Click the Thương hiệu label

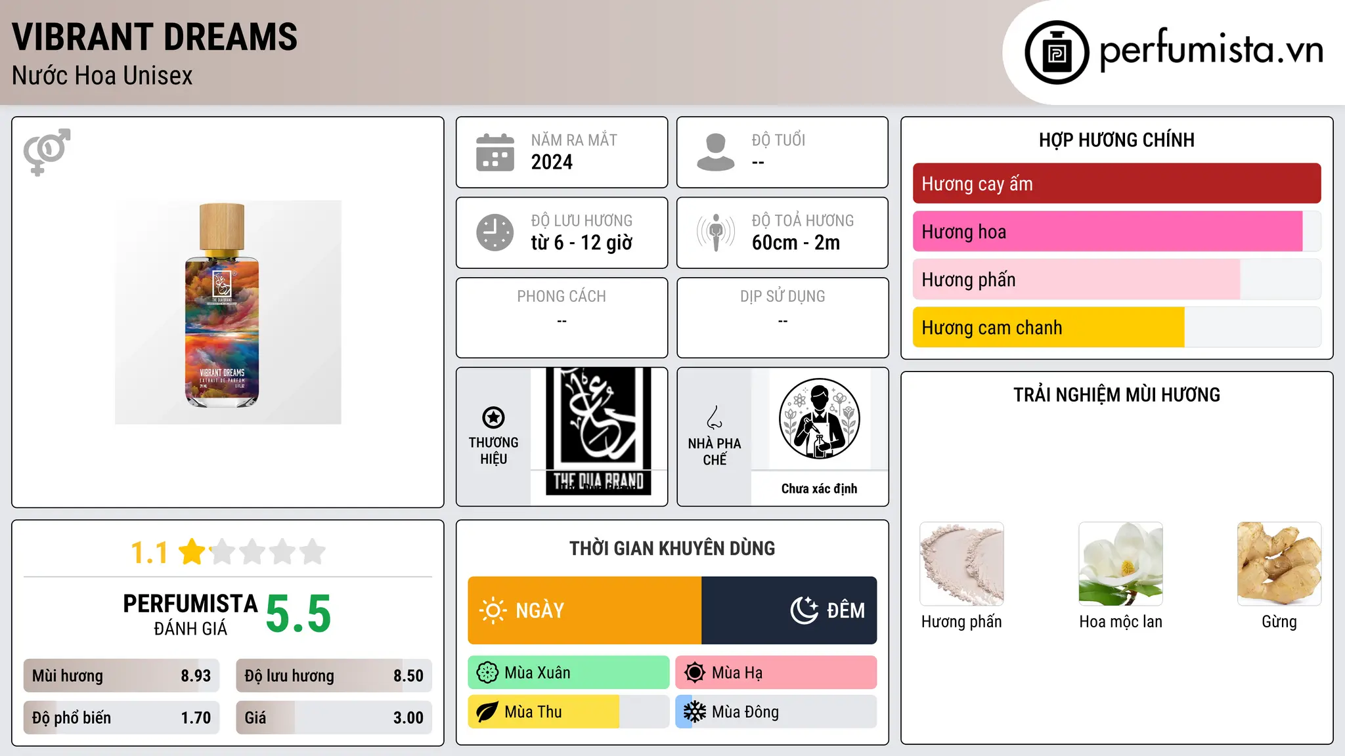[x=493, y=451]
